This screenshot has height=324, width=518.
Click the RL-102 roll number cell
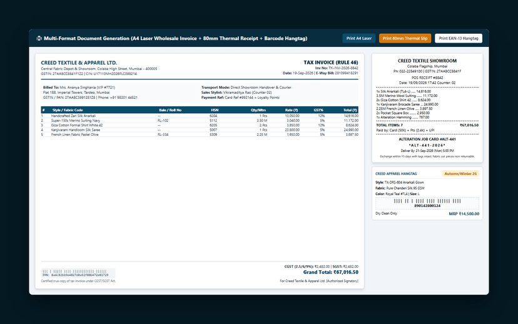point(163,121)
